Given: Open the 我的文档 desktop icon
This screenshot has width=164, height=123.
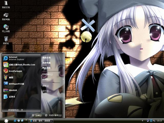Looking at the screenshot, I should point(6,5).
